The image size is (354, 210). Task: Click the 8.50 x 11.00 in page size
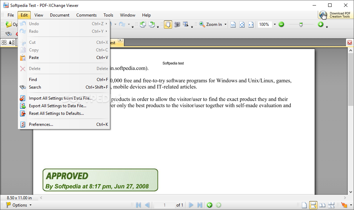pos(19,198)
